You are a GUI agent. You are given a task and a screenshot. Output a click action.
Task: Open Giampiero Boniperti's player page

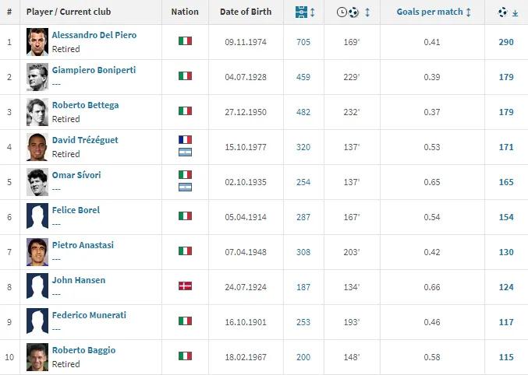pyautogui.click(x=94, y=70)
